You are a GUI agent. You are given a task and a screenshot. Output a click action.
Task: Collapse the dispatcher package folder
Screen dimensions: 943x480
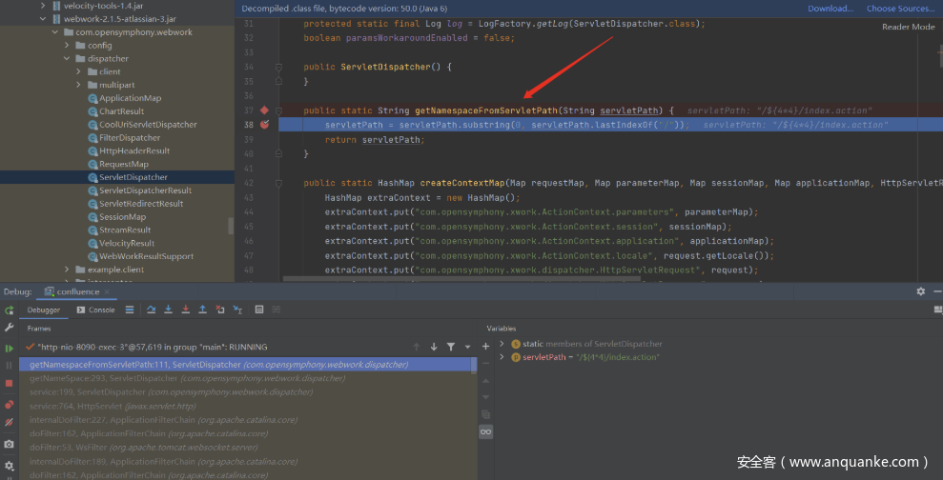pos(67,58)
